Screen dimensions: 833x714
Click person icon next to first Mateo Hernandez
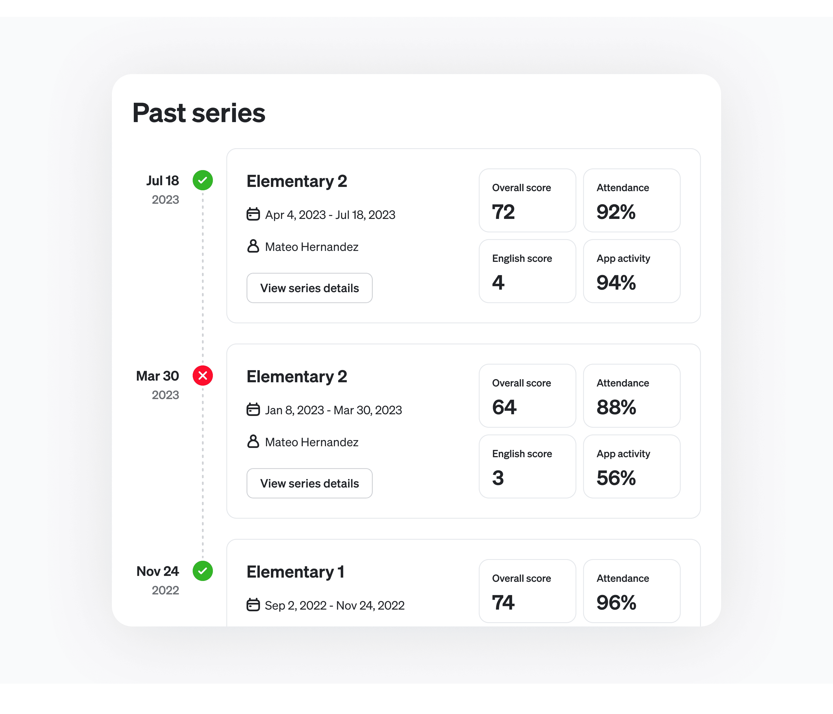(x=253, y=246)
